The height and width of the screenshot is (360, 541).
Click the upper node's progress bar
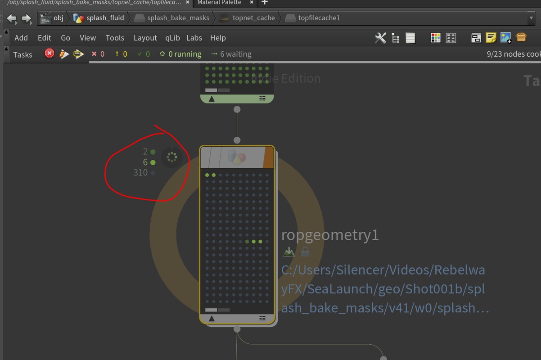point(217,90)
